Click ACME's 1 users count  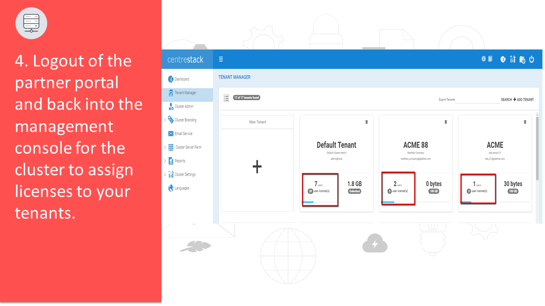click(477, 184)
